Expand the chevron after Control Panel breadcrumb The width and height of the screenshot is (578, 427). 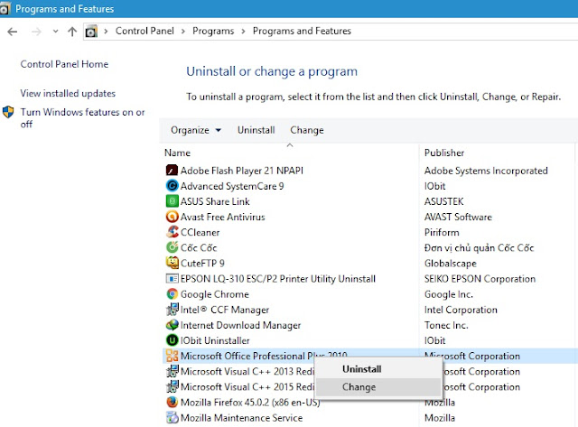pyautogui.click(x=182, y=32)
